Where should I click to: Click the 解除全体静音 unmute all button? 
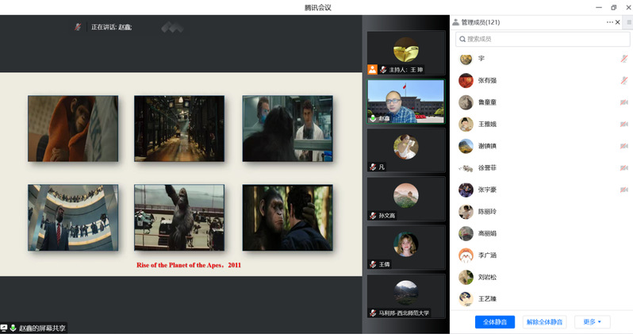pyautogui.click(x=544, y=321)
